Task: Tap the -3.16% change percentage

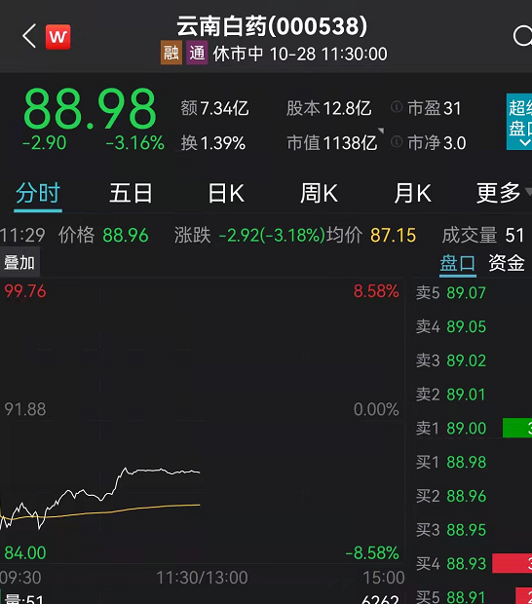Action: pyautogui.click(x=134, y=143)
